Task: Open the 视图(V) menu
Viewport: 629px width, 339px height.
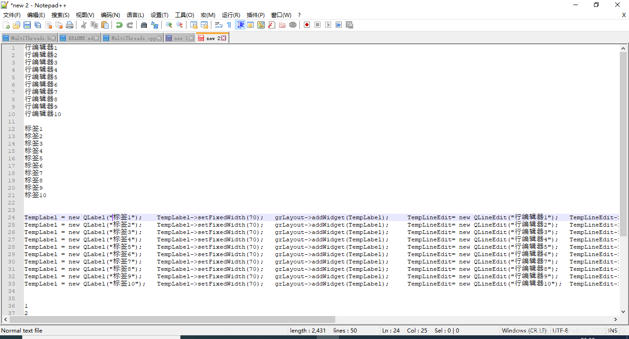Action: click(85, 15)
